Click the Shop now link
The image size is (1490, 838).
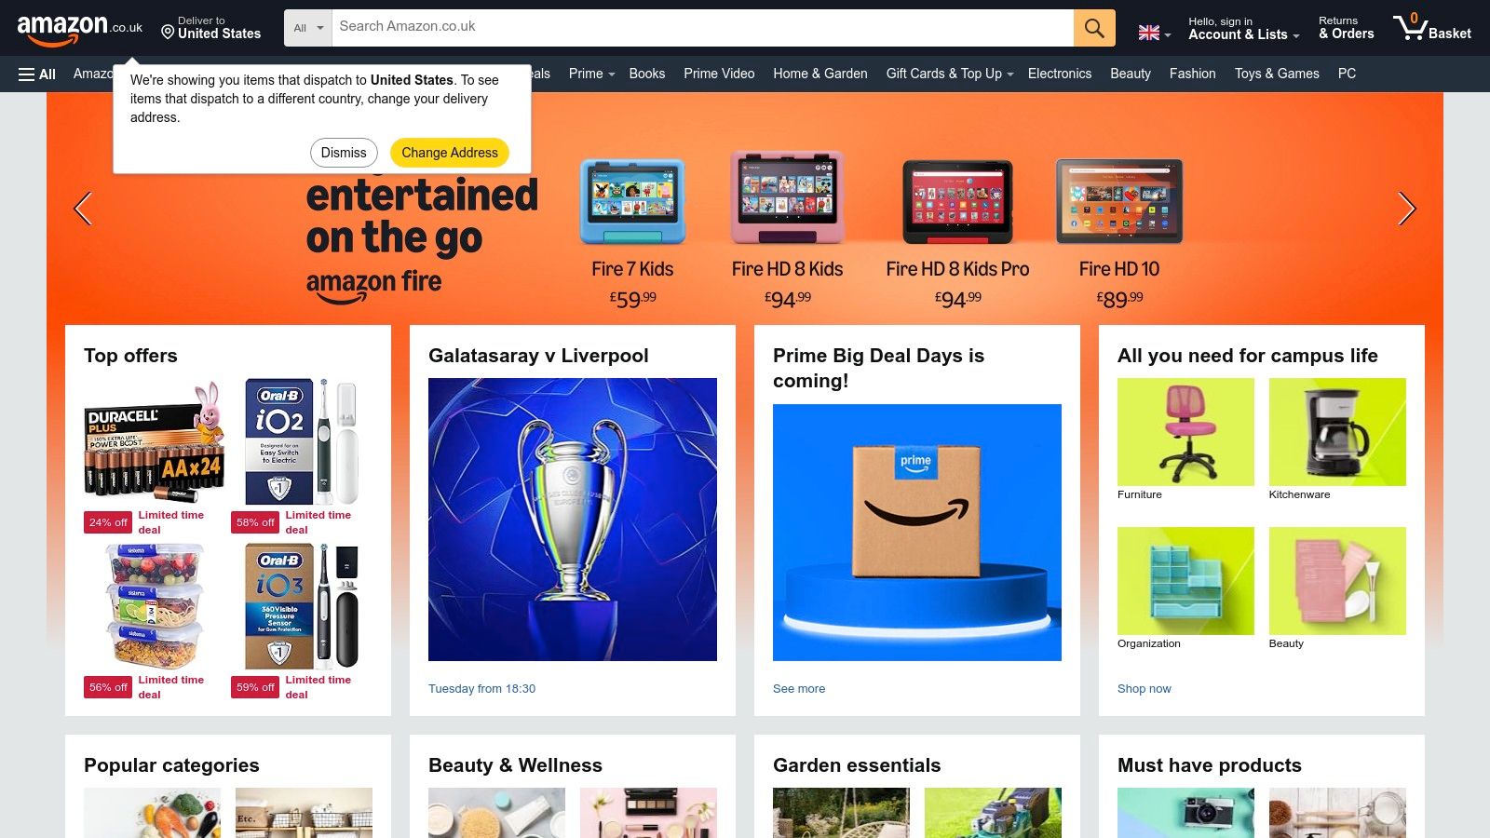click(x=1144, y=689)
